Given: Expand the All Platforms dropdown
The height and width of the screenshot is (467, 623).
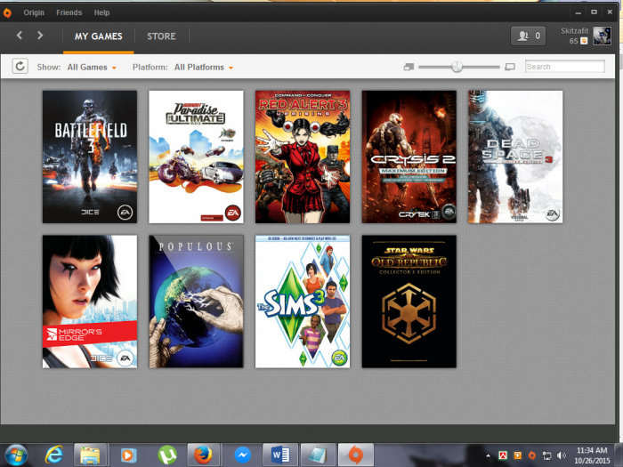Looking at the screenshot, I should pos(204,67).
